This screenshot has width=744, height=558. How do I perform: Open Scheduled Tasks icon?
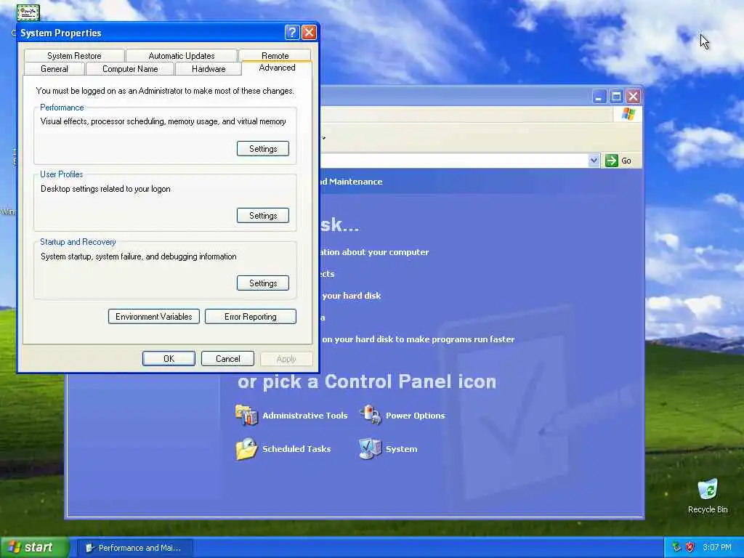tap(246, 449)
